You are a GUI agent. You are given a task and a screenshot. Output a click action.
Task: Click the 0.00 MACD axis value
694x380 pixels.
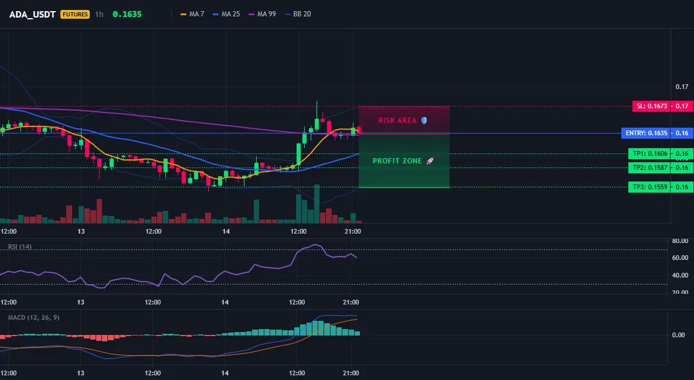(x=679, y=335)
